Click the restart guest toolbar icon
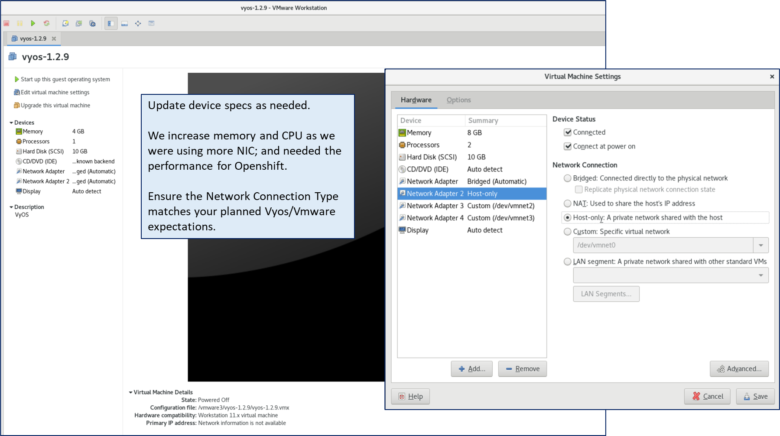 [x=46, y=23]
